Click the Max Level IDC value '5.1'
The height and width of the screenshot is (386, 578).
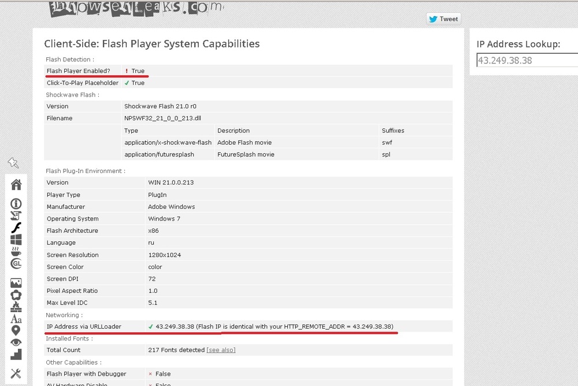pos(153,303)
